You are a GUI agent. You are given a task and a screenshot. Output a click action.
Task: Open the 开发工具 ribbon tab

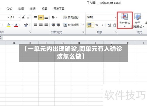pyautogui.click(x=59, y=9)
